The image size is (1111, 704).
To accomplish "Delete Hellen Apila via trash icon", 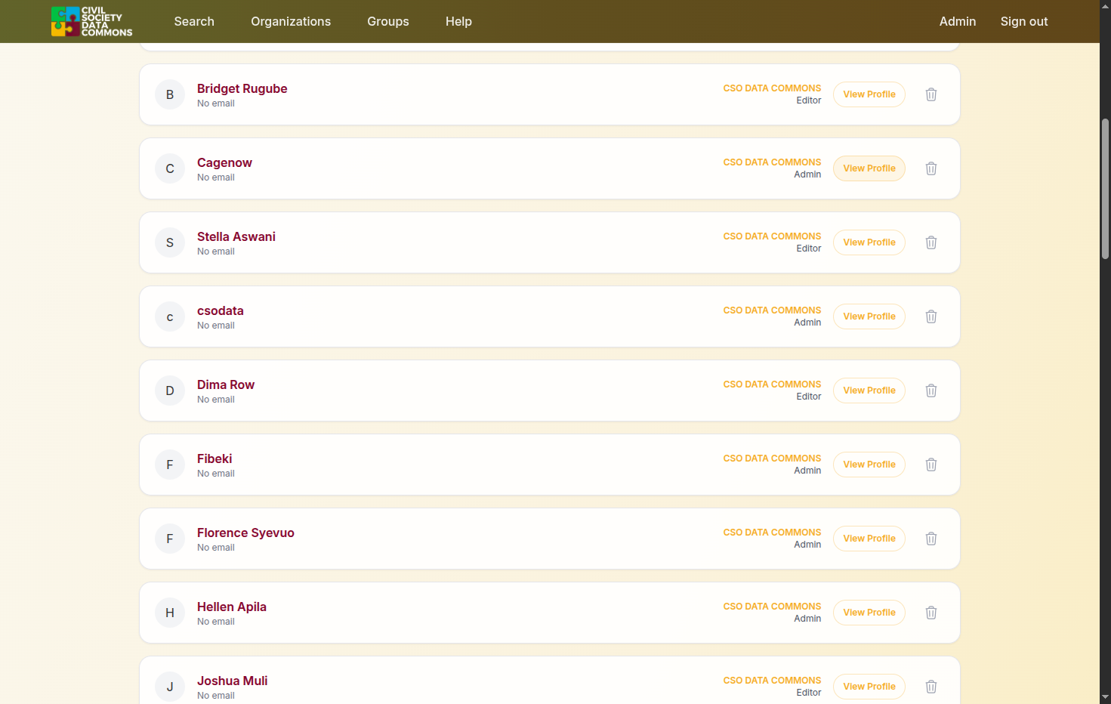I will point(931,613).
